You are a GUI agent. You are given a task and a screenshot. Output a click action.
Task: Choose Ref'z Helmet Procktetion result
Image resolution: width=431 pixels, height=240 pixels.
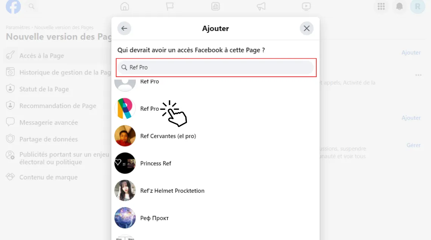click(x=172, y=190)
